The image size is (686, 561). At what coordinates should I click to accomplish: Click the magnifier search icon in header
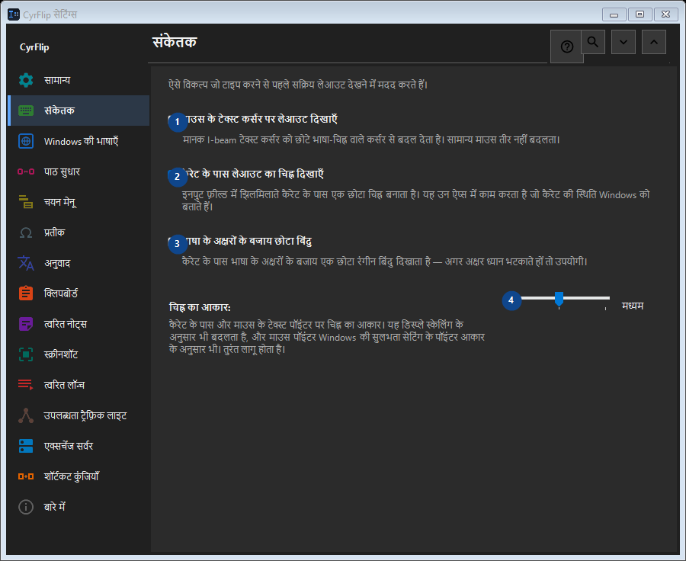tap(593, 42)
